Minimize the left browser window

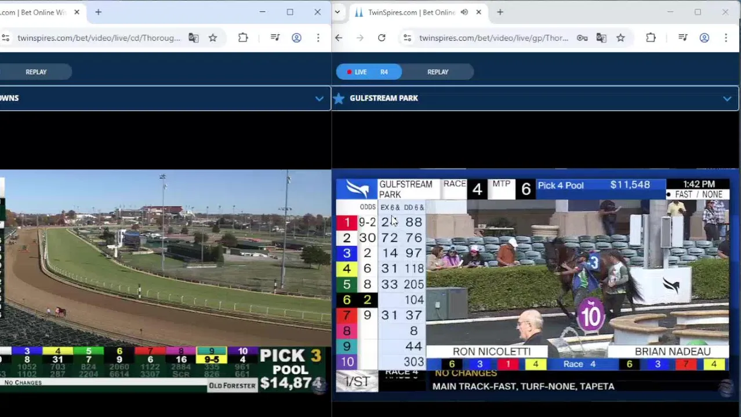click(262, 12)
